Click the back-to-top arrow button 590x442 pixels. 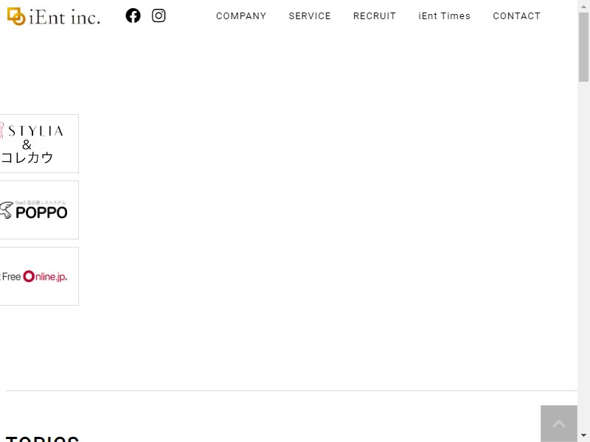click(x=559, y=424)
